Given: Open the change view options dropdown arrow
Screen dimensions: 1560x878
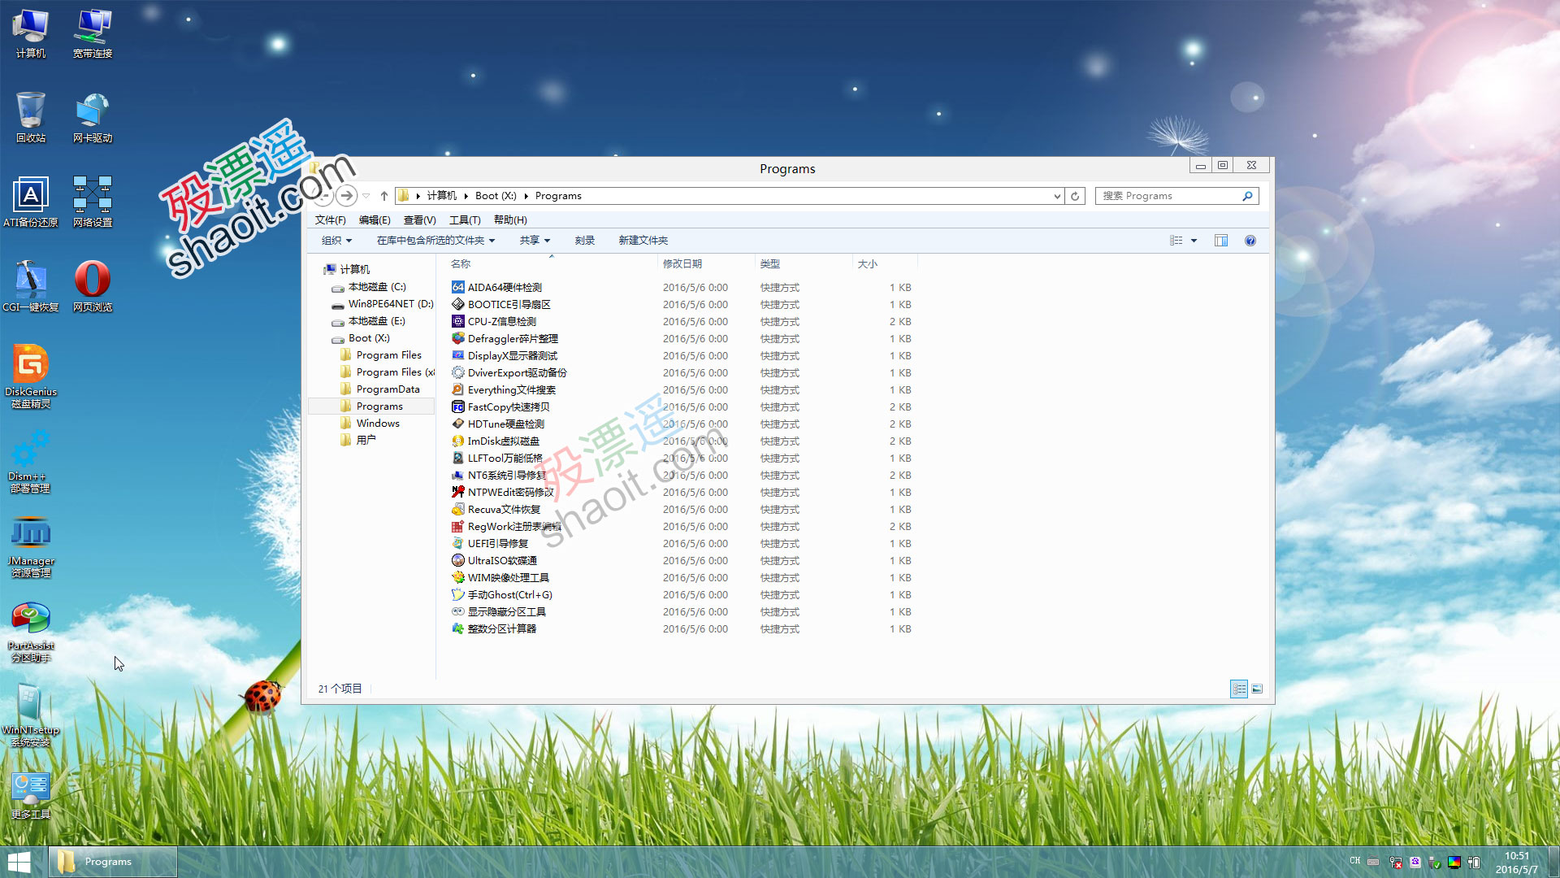Looking at the screenshot, I should point(1194,241).
